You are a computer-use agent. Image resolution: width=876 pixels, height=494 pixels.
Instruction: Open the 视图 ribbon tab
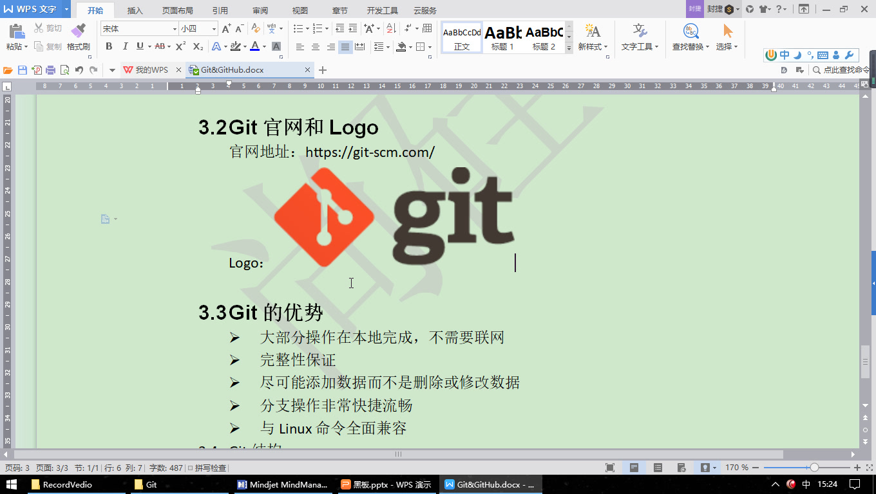(300, 10)
